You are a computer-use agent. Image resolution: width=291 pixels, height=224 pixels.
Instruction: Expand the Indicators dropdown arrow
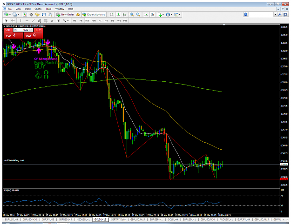pyautogui.click(x=163, y=14)
